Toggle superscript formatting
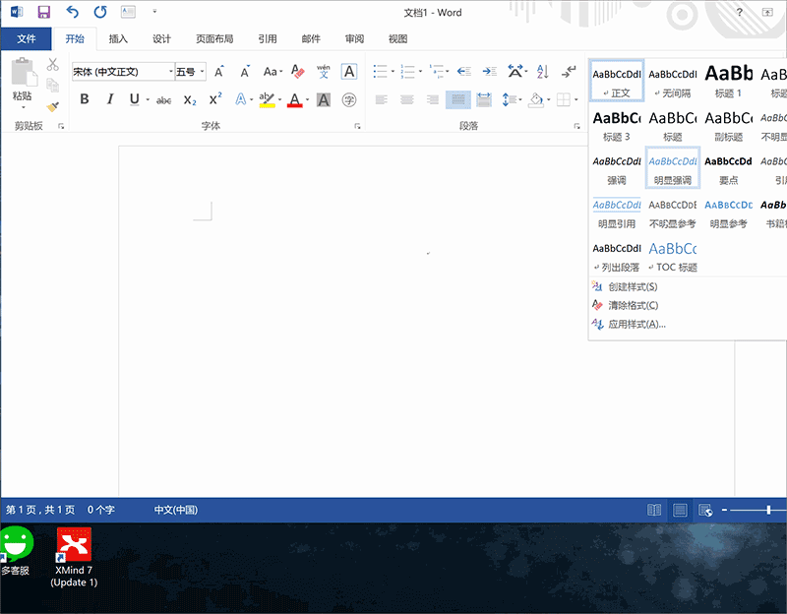This screenshot has width=787, height=614. 215,99
